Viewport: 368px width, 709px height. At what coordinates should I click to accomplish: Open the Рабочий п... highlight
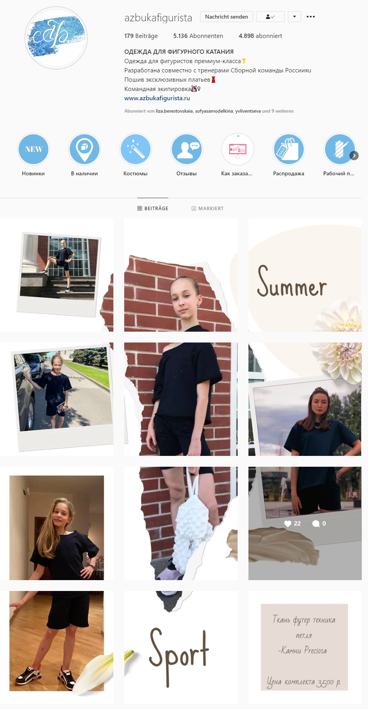(339, 149)
